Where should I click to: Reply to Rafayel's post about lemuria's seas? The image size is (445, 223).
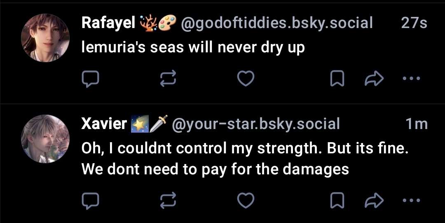90,79
